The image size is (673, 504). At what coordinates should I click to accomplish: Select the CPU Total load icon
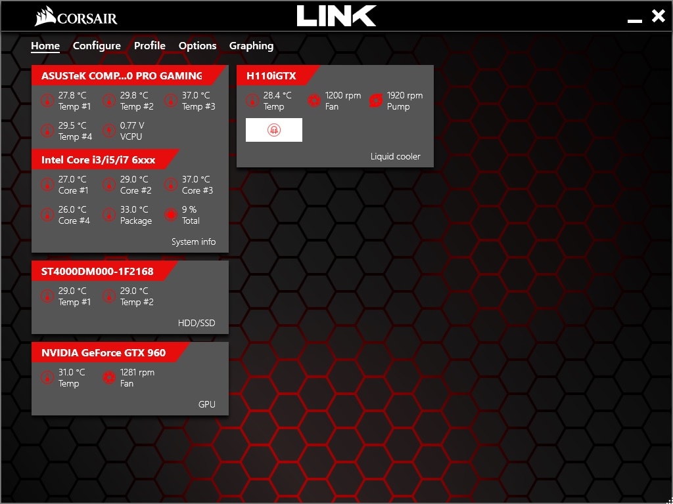(171, 215)
